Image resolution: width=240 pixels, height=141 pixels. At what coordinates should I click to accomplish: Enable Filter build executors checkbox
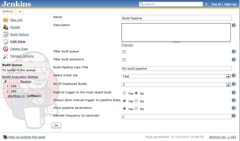(x=124, y=60)
